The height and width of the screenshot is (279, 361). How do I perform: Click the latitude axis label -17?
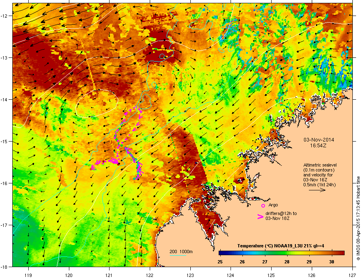[x=5, y=225]
